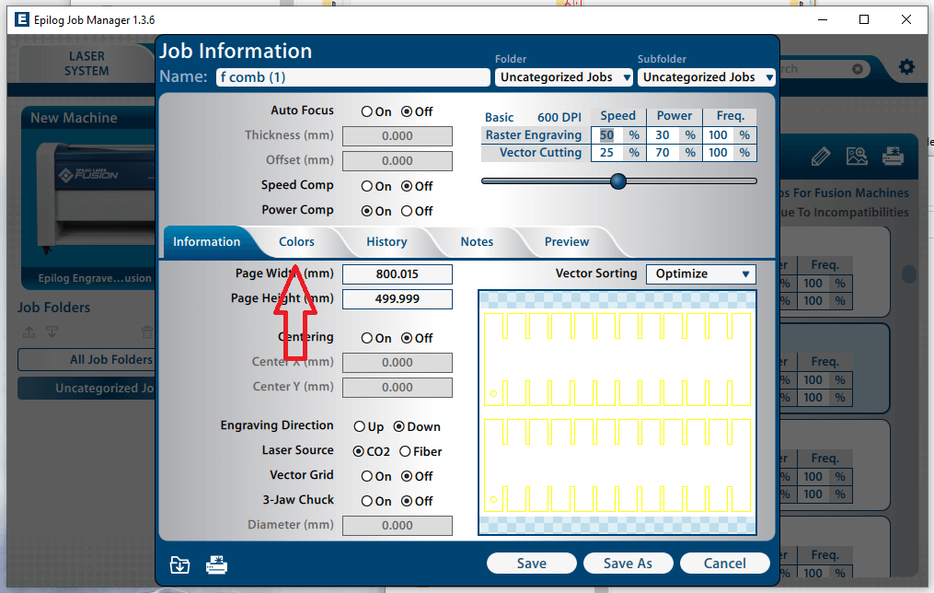Viewport: 934px width, 593px height.
Task: Select Fiber as Laser Source
Action: click(405, 452)
